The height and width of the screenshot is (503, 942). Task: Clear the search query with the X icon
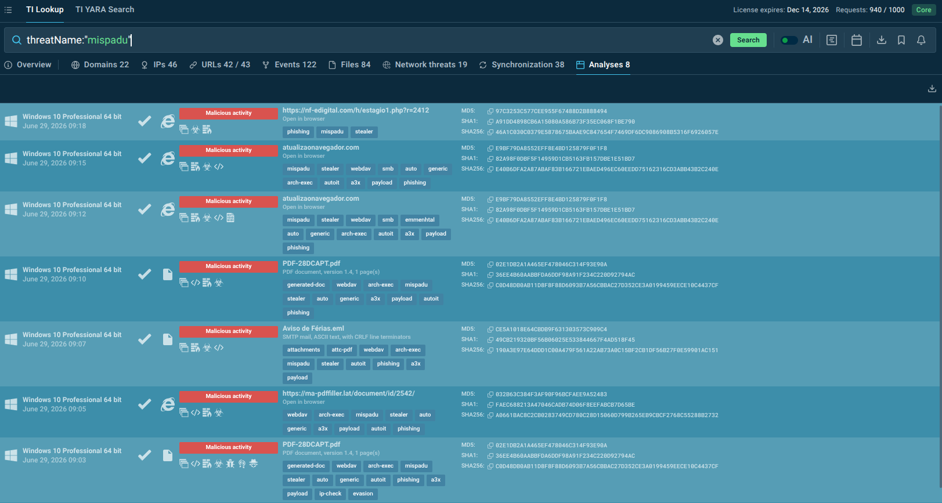tap(718, 40)
